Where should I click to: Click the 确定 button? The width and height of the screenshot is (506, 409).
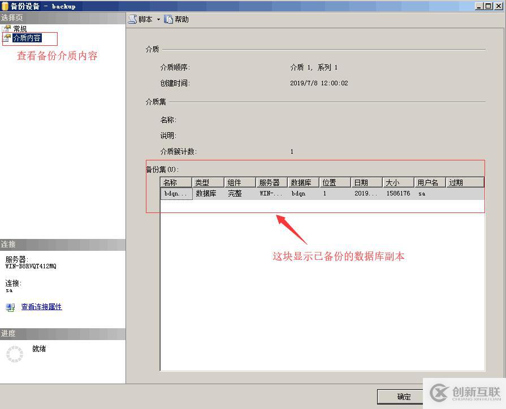tap(403, 397)
